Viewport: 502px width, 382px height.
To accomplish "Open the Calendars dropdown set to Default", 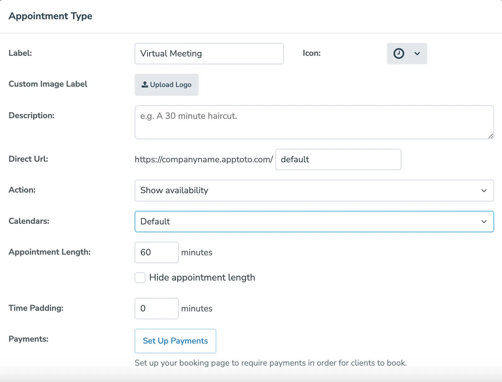I will click(x=314, y=222).
